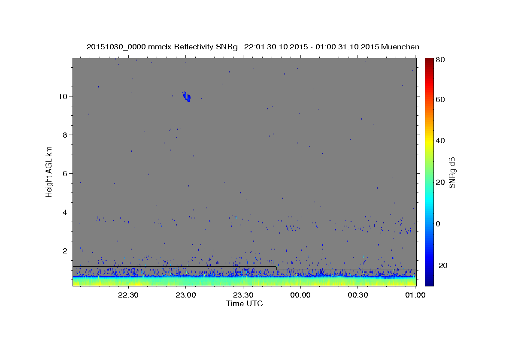
Task: Click the yellow-green ground echo band
Action: (244, 282)
